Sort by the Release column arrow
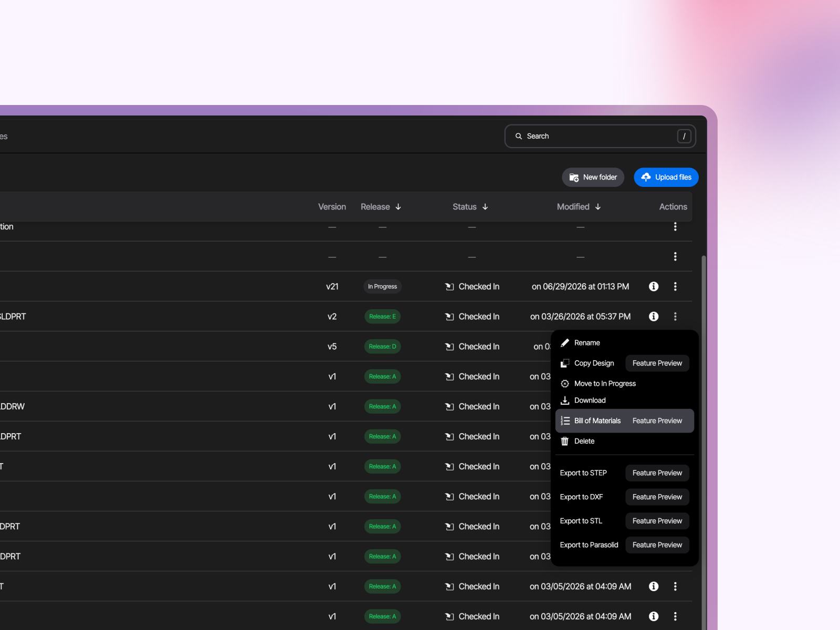Image resolution: width=840 pixels, height=630 pixels. [398, 207]
